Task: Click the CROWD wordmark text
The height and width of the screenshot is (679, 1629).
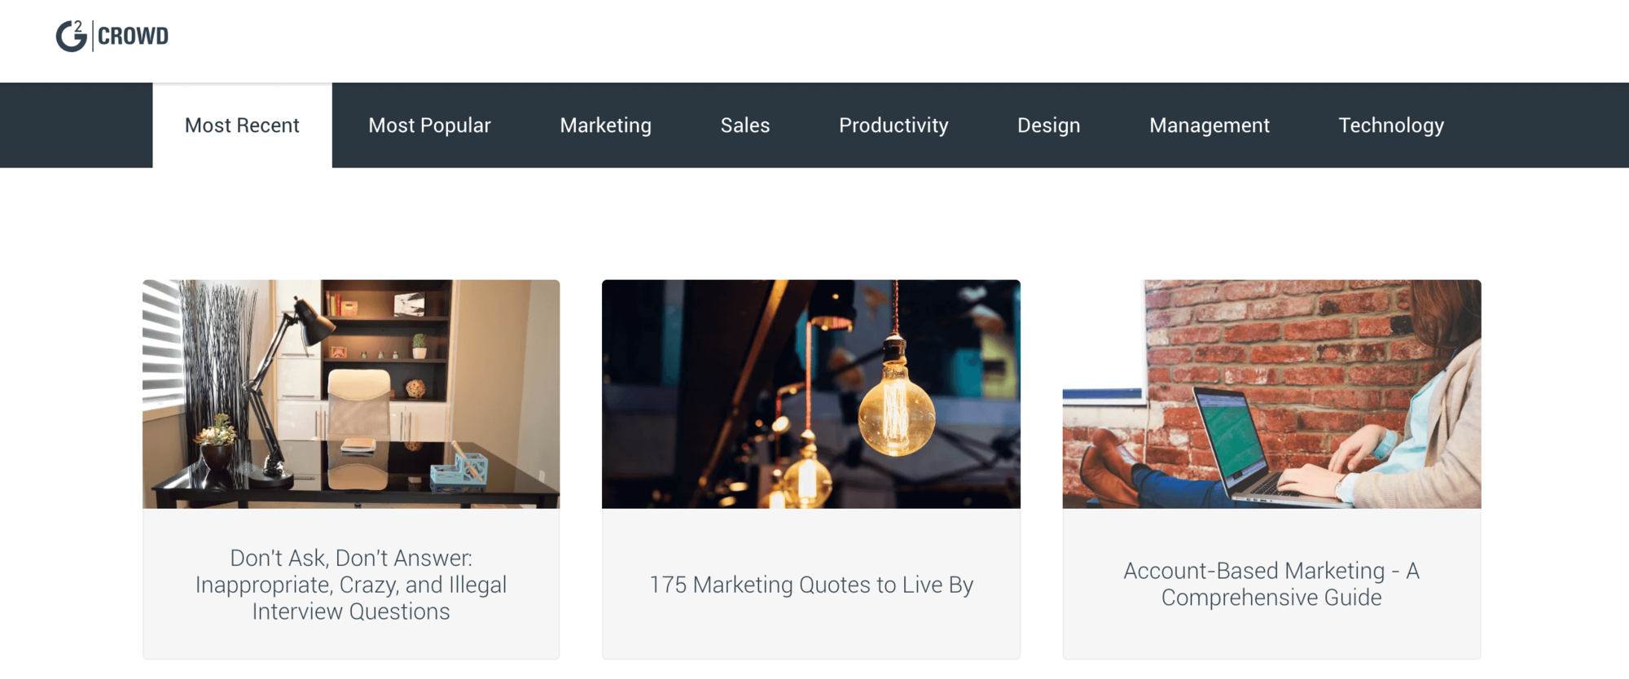Action: (134, 35)
